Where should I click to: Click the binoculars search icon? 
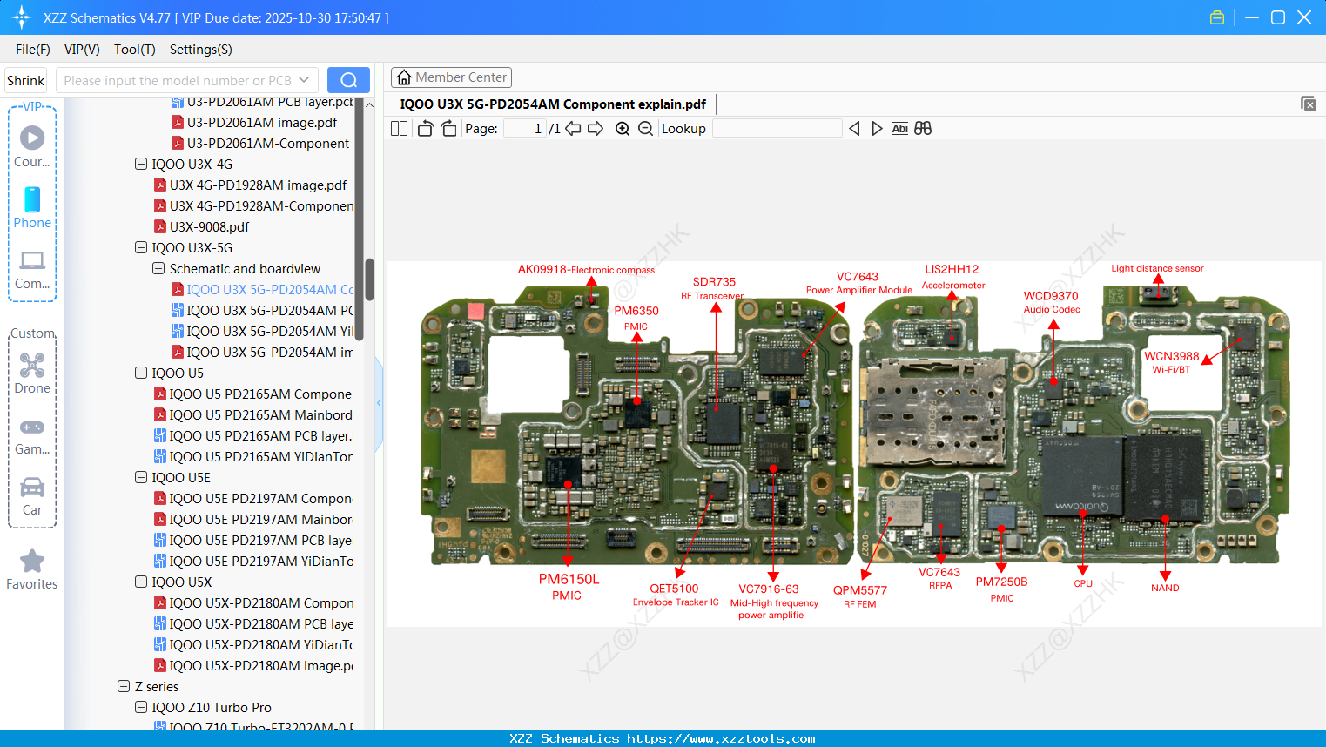[x=923, y=129]
